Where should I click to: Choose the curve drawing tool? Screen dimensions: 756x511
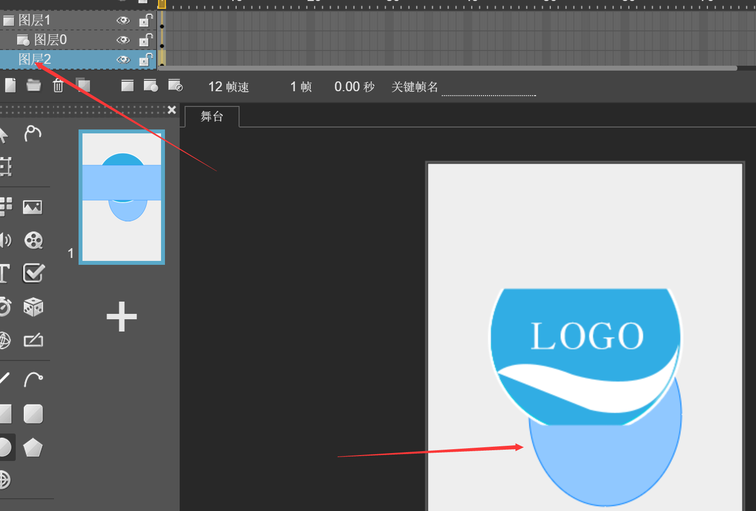[33, 379]
